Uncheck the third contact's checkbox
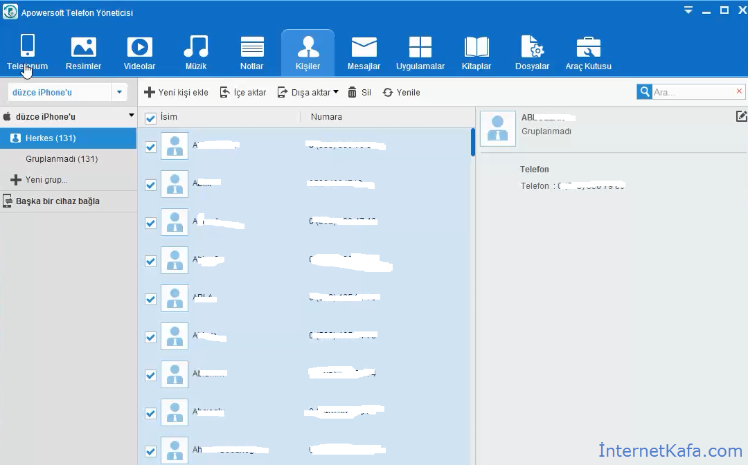Screen dimensions: 748x465 [150, 223]
